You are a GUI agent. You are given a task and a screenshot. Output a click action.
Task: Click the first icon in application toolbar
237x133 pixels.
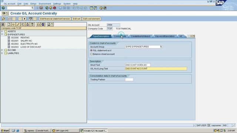(3, 19)
